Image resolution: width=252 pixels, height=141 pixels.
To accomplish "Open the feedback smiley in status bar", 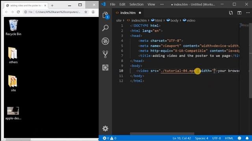I will [x=239, y=138].
